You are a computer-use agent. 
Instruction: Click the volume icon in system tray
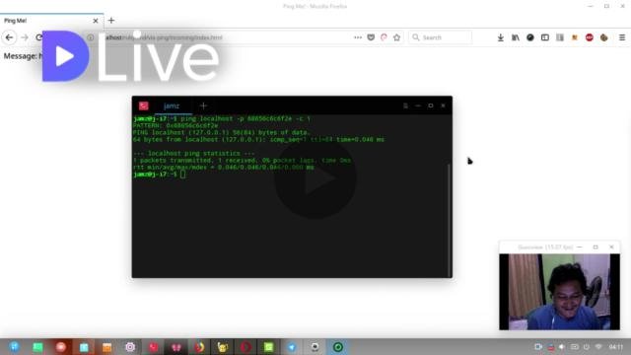pos(562,347)
